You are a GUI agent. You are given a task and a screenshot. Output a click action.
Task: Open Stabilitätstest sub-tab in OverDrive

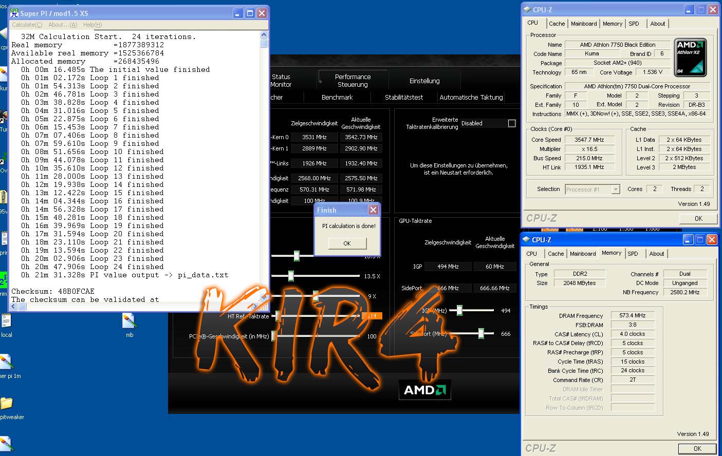click(x=404, y=97)
